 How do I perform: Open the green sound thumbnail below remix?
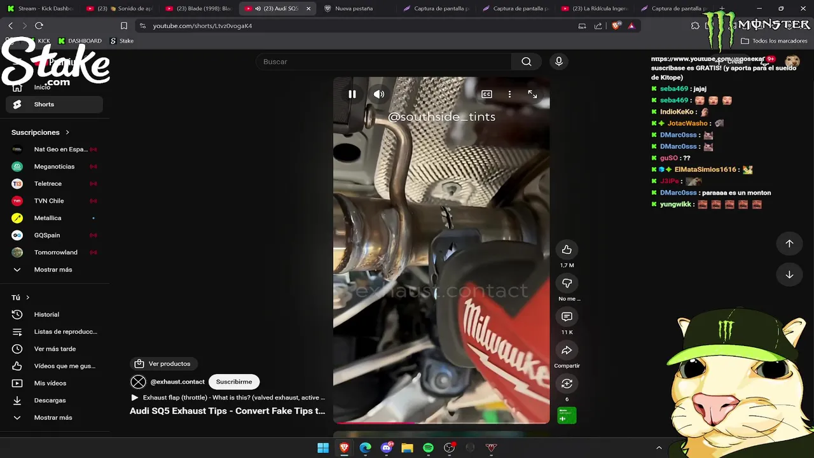click(x=567, y=415)
